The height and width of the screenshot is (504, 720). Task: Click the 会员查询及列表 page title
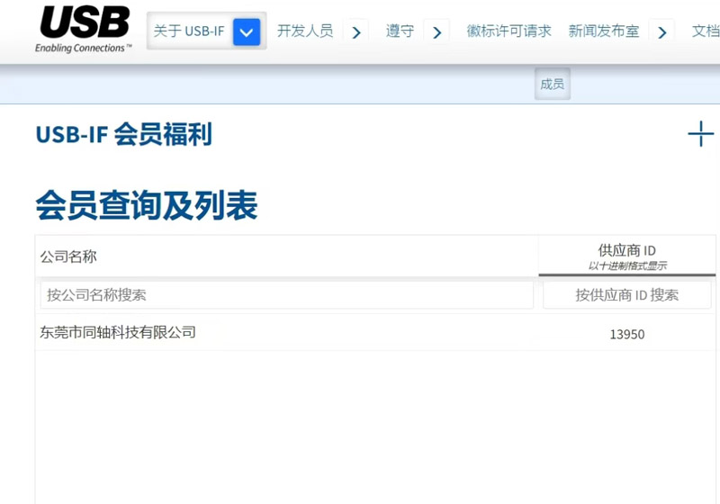pyautogui.click(x=147, y=205)
